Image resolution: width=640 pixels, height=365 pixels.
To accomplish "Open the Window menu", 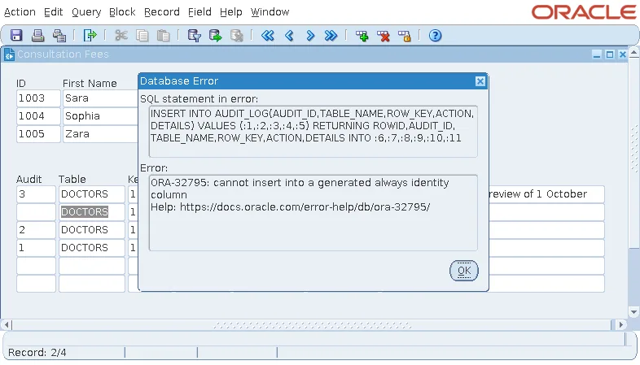I will click(x=270, y=12).
